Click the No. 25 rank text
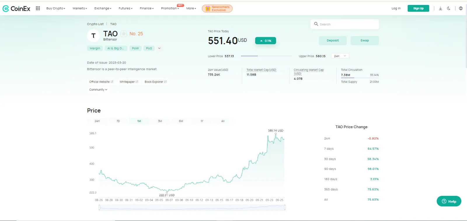 [136, 34]
